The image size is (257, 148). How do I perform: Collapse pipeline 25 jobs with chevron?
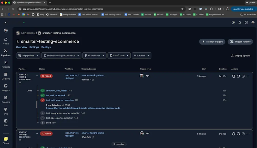(37, 134)
